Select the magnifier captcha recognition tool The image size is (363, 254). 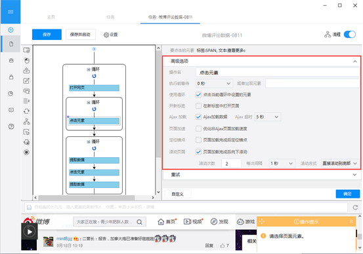click(27, 91)
